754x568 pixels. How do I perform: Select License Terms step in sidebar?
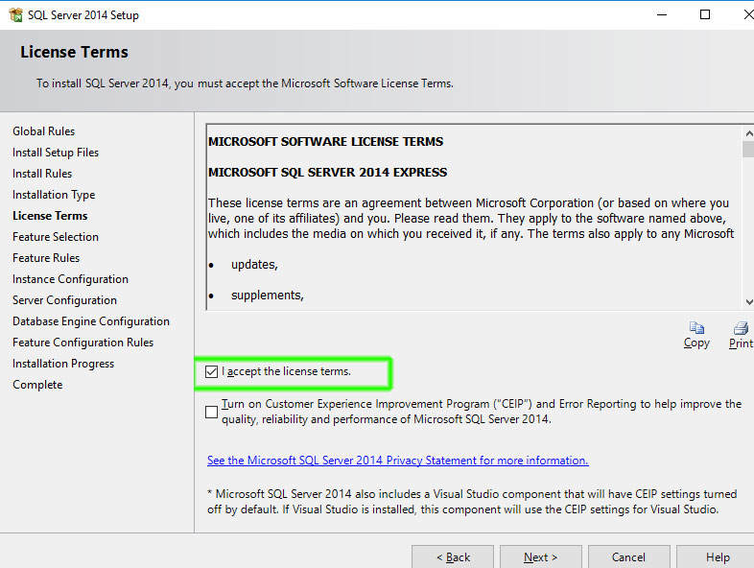50,216
